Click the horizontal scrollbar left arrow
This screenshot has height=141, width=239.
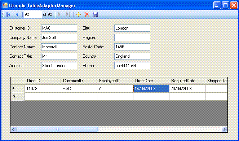tap(13, 129)
